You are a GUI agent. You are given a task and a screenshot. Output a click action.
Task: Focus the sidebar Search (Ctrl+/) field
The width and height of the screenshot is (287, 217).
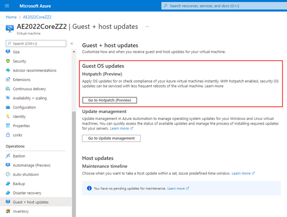tap(38, 43)
